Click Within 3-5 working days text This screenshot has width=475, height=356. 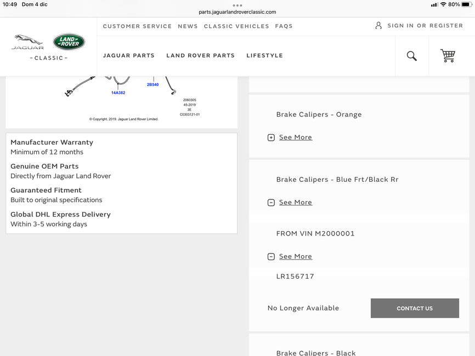click(49, 224)
